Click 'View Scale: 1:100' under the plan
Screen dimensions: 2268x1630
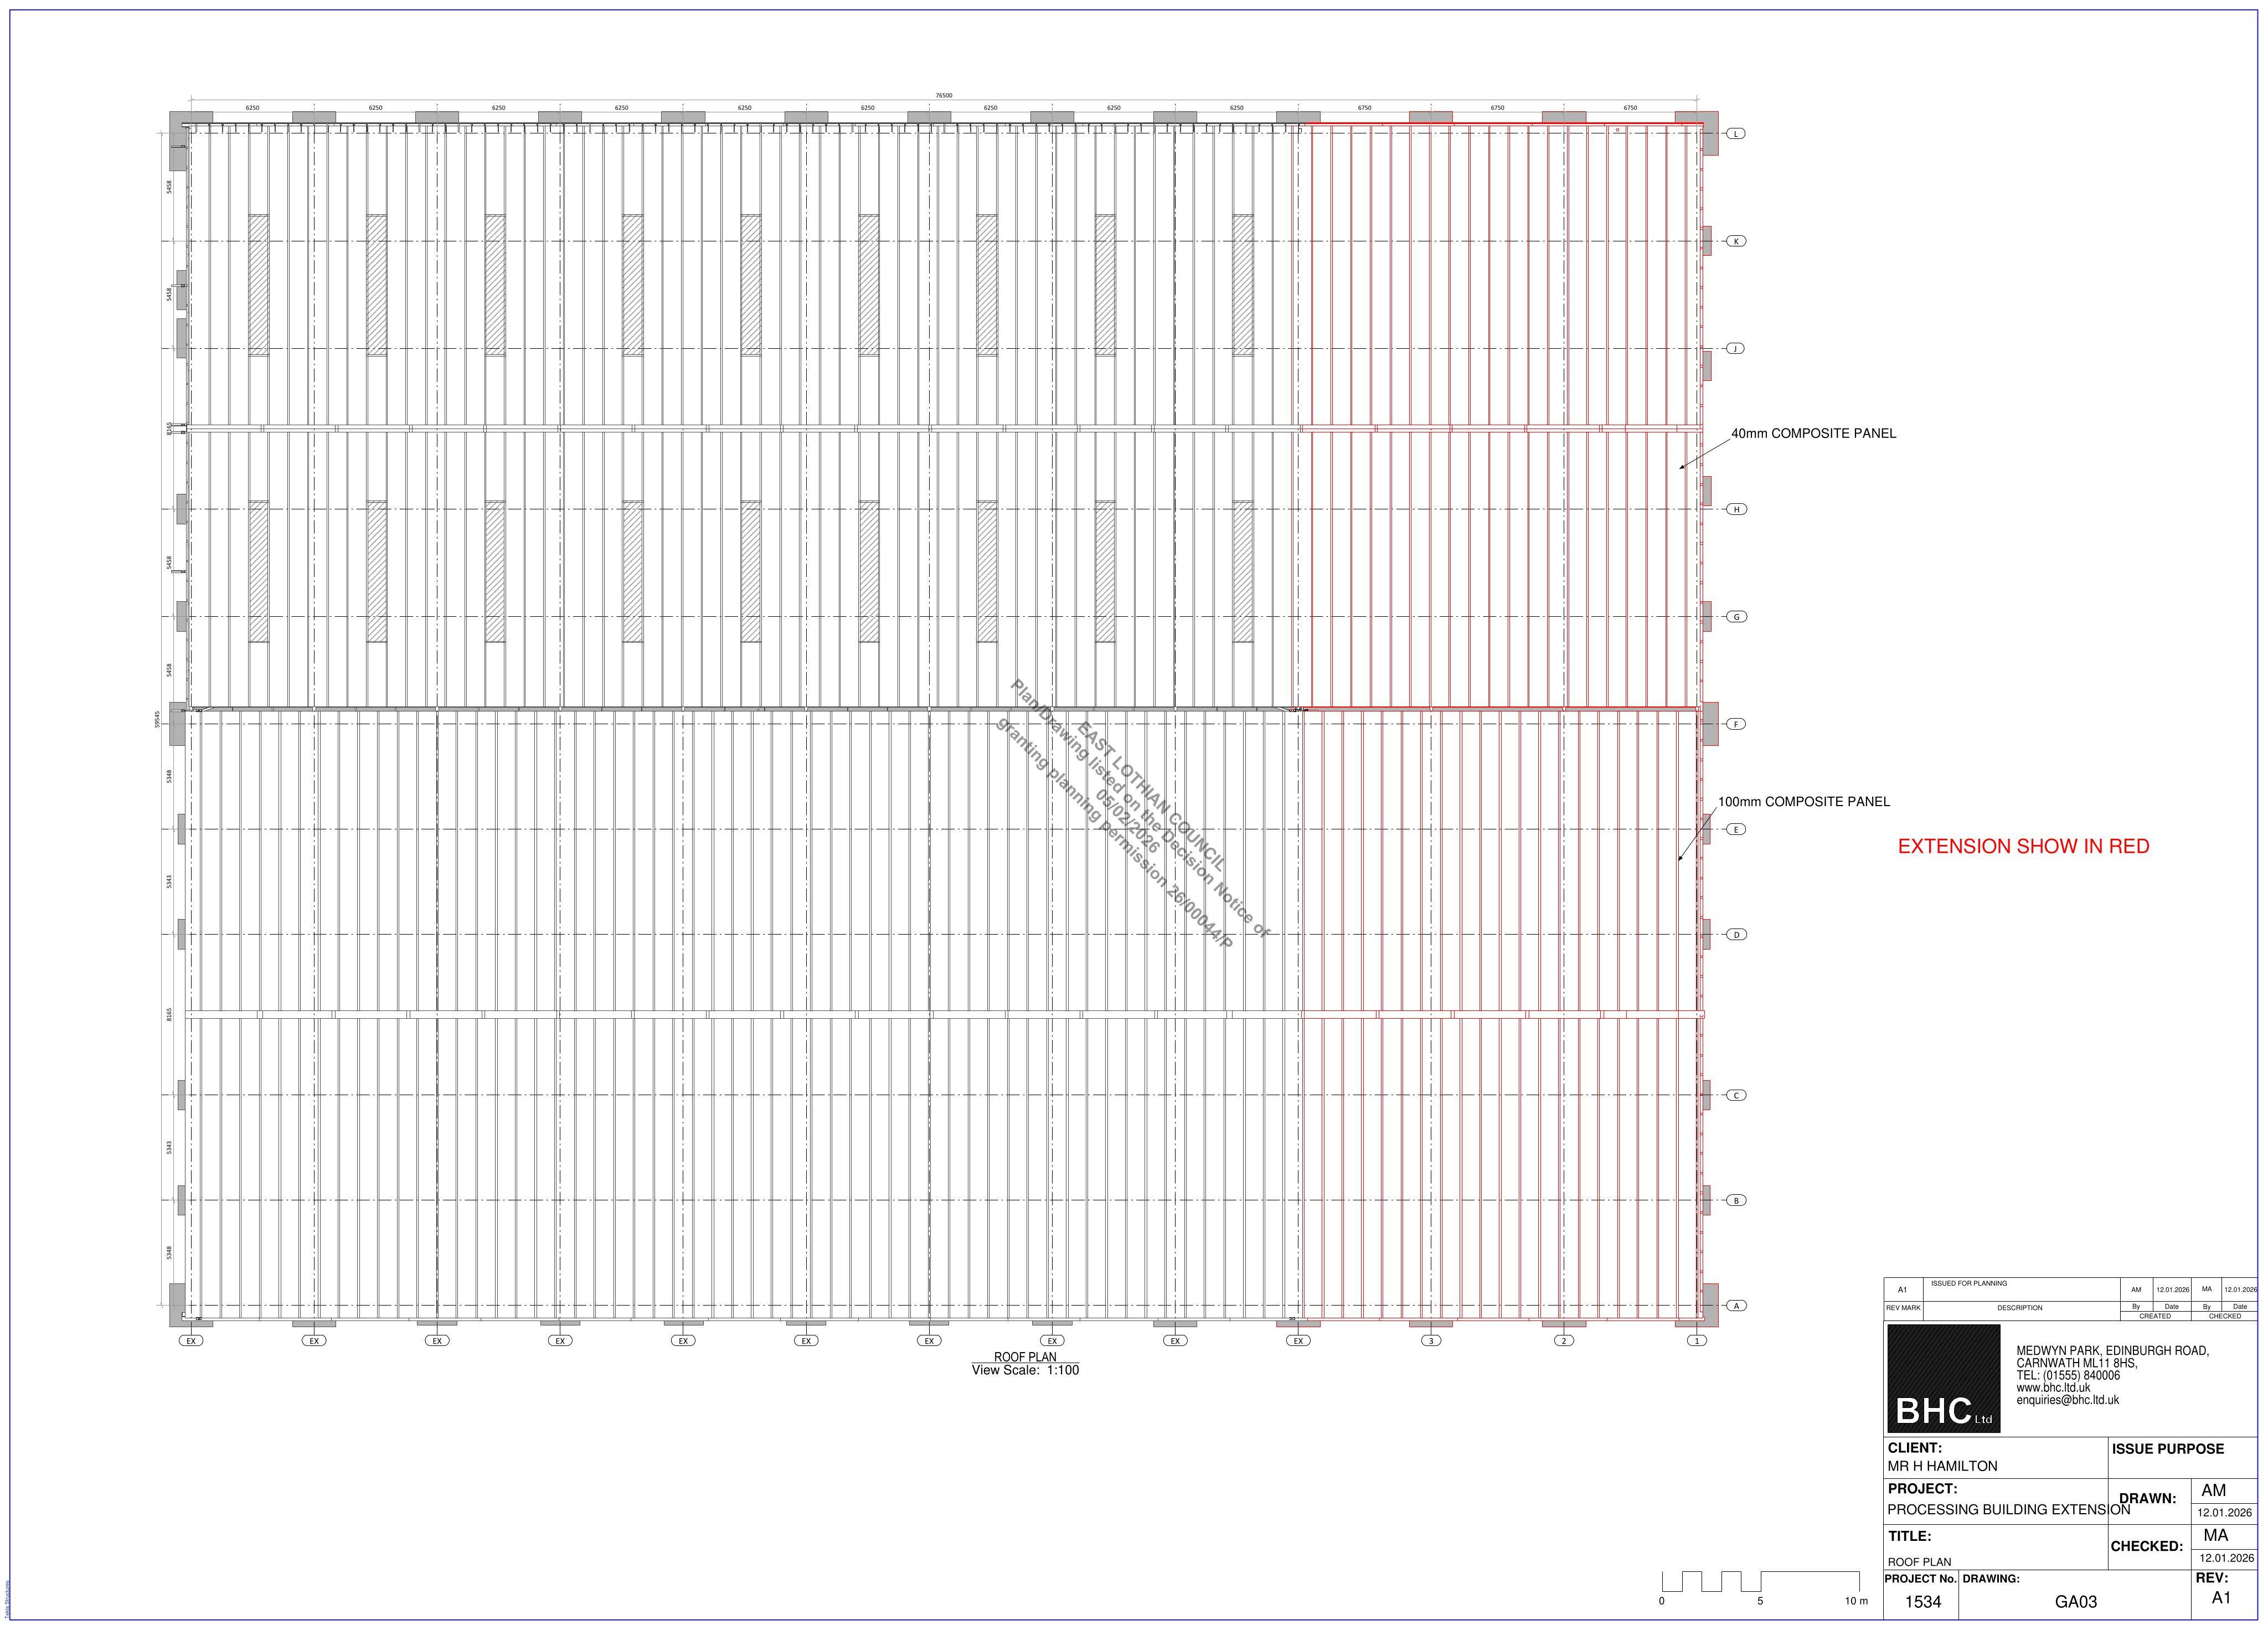tap(1025, 1370)
